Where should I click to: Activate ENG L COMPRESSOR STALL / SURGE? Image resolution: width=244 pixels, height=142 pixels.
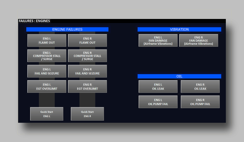pyautogui.click(x=47, y=56)
